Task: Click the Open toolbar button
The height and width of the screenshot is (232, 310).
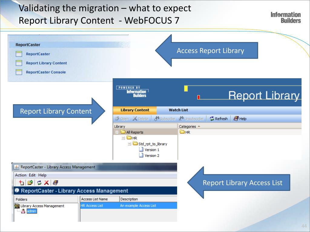Action: tap(122, 118)
